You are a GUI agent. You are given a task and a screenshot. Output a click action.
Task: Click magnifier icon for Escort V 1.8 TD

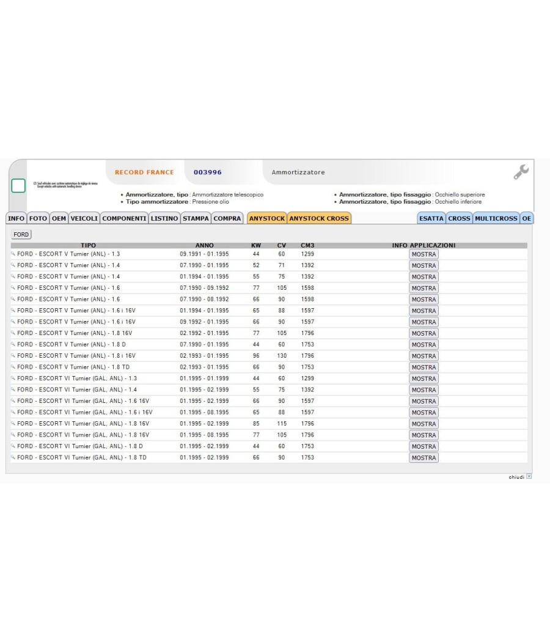13,367
